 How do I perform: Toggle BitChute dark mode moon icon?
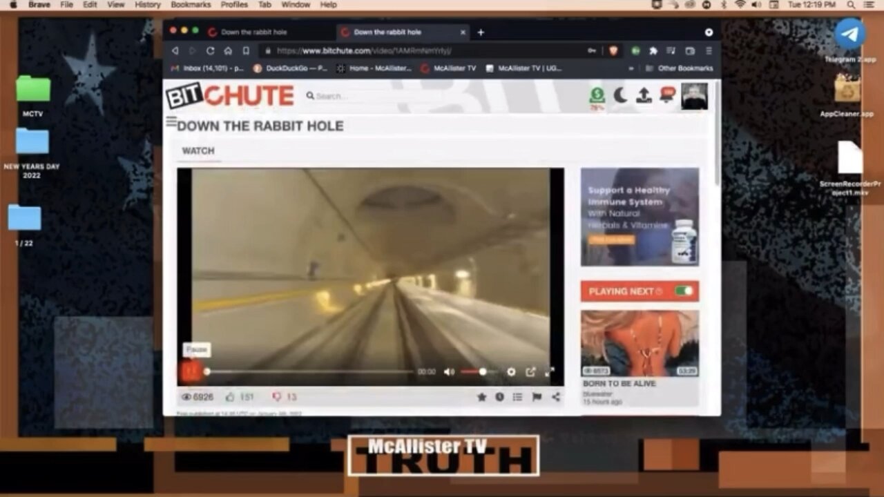(620, 96)
